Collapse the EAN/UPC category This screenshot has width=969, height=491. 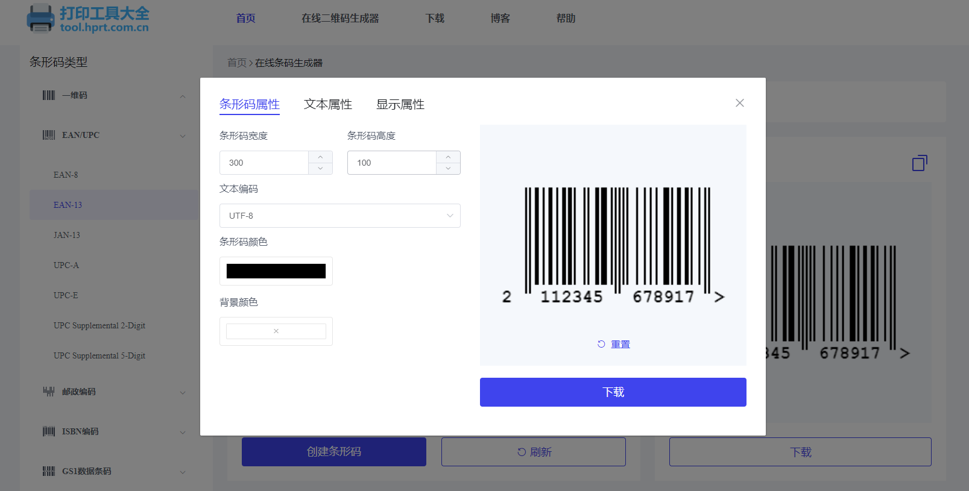[183, 136]
